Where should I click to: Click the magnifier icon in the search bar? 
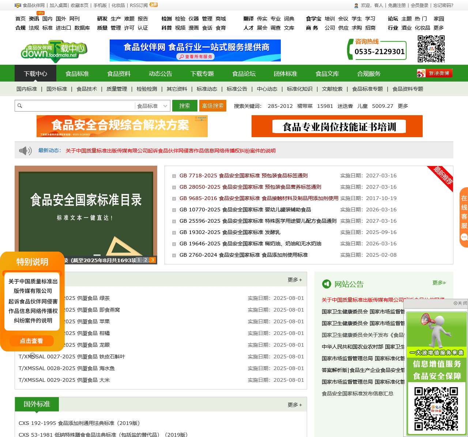(x=20, y=106)
